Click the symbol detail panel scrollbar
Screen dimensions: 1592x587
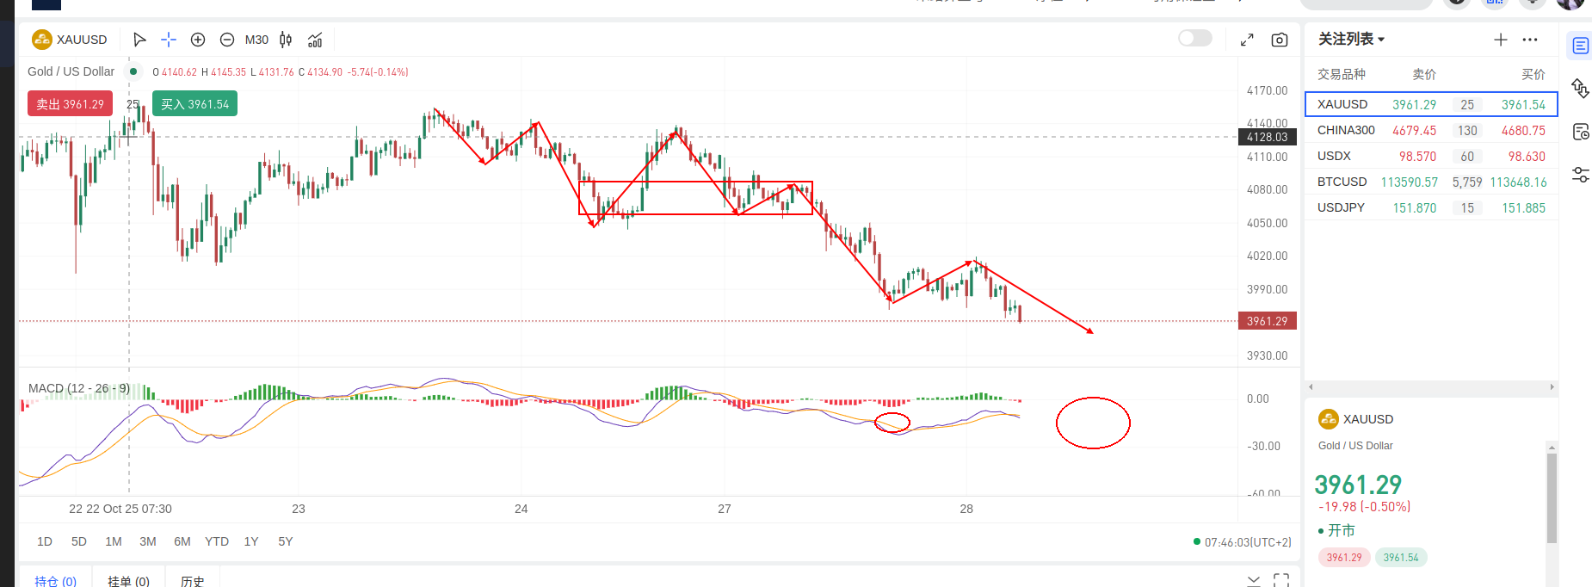tap(1552, 497)
